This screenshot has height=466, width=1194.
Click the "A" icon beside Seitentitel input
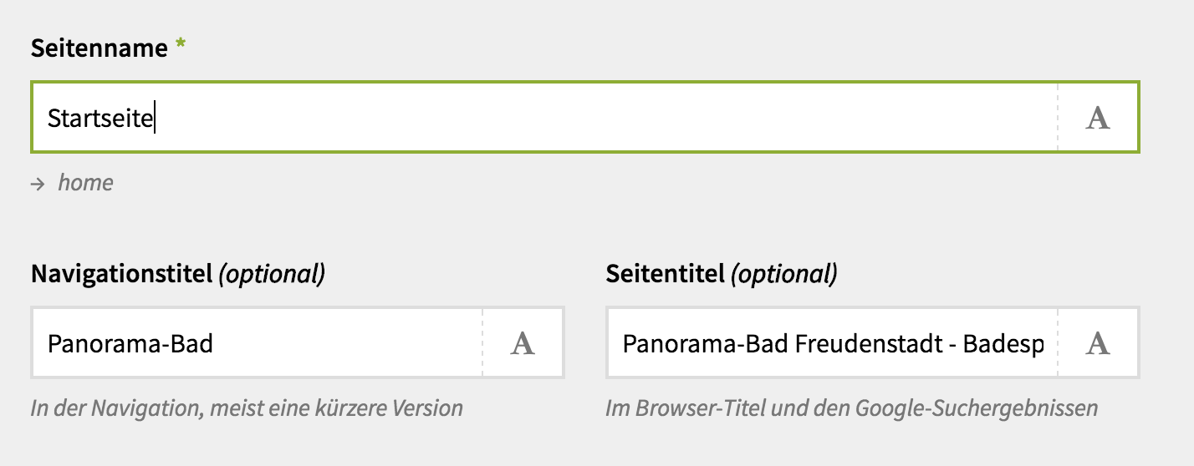click(1097, 343)
